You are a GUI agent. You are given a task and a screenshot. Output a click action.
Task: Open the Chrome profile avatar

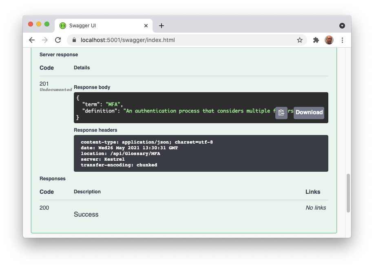(x=329, y=40)
